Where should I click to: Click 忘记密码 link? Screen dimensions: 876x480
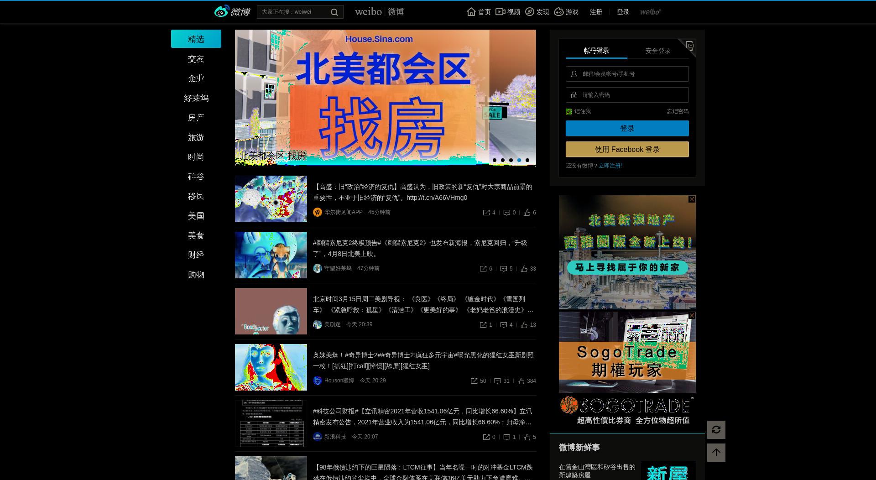[x=678, y=111]
